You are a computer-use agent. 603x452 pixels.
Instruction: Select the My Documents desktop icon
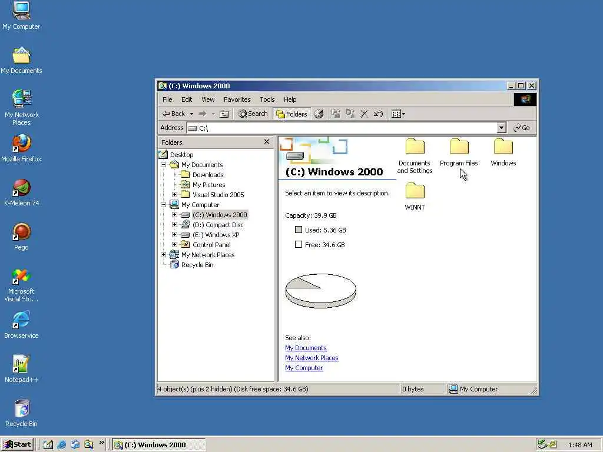[x=21, y=61]
